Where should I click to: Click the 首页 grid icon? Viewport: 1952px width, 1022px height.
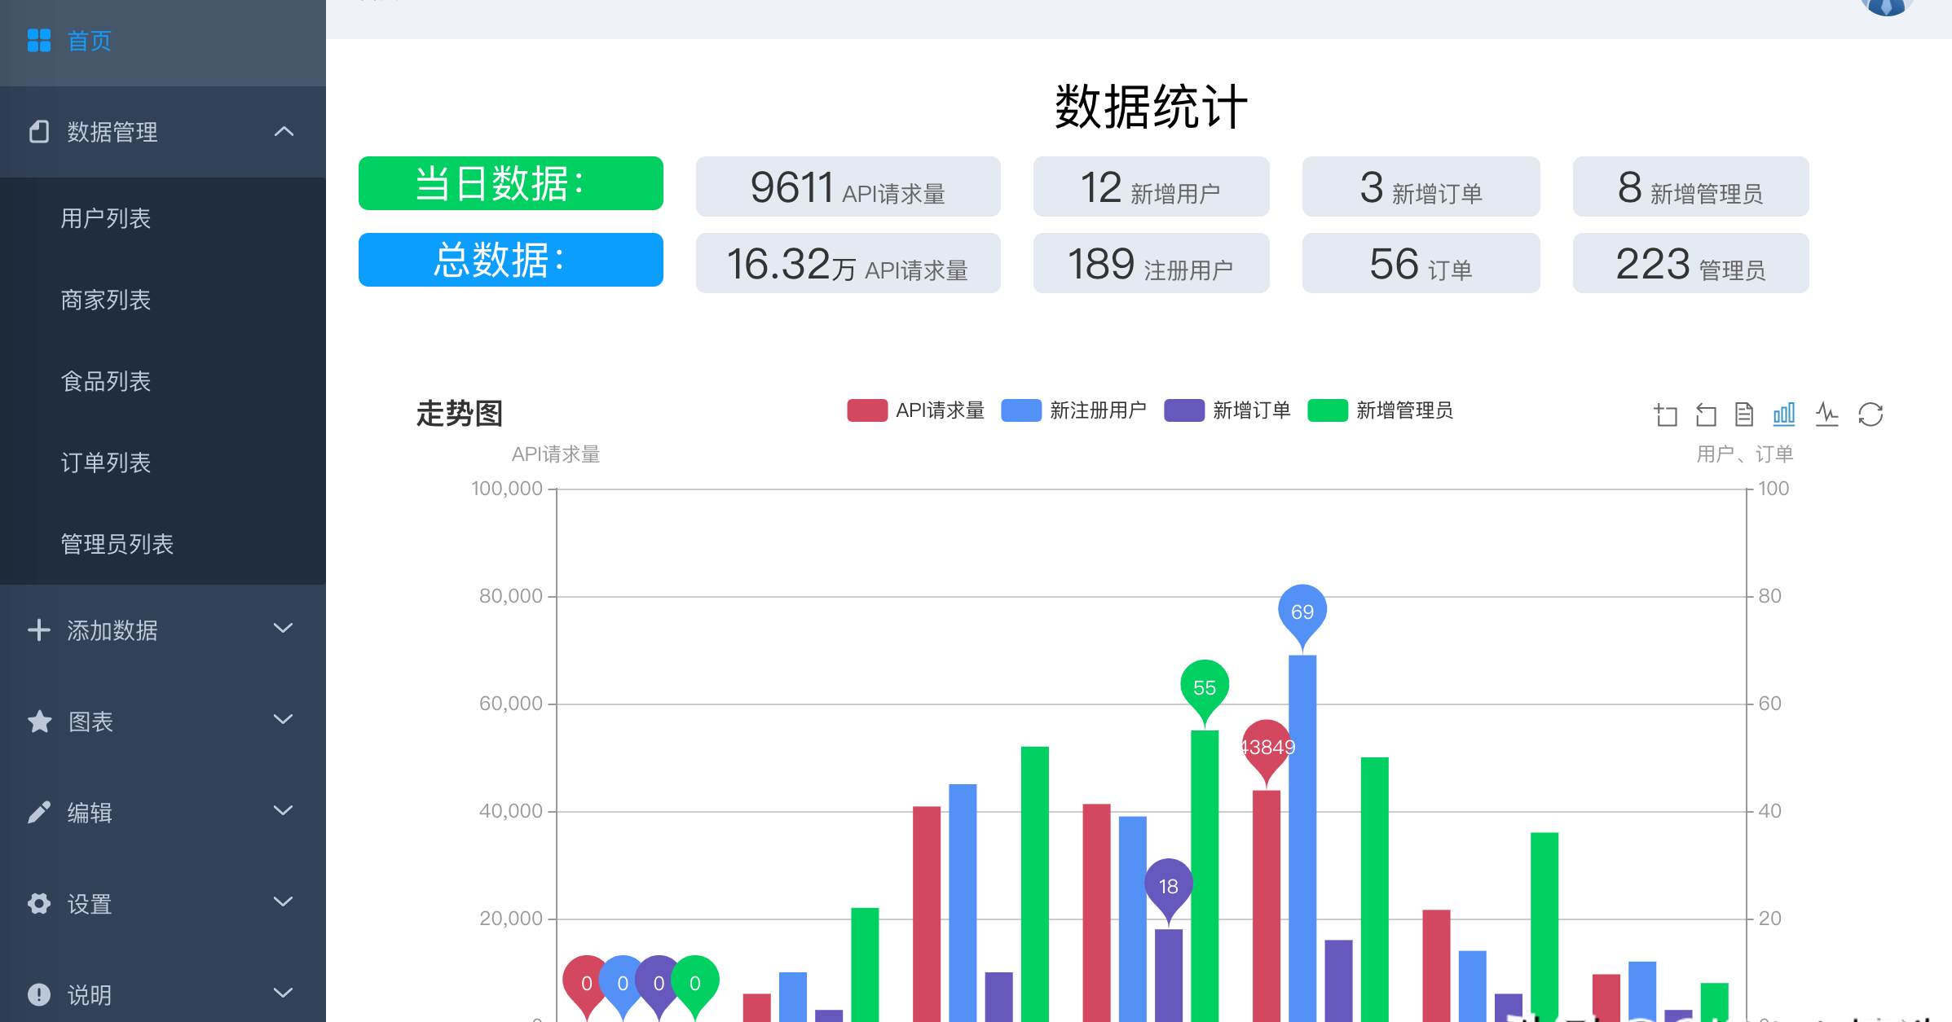click(x=39, y=41)
